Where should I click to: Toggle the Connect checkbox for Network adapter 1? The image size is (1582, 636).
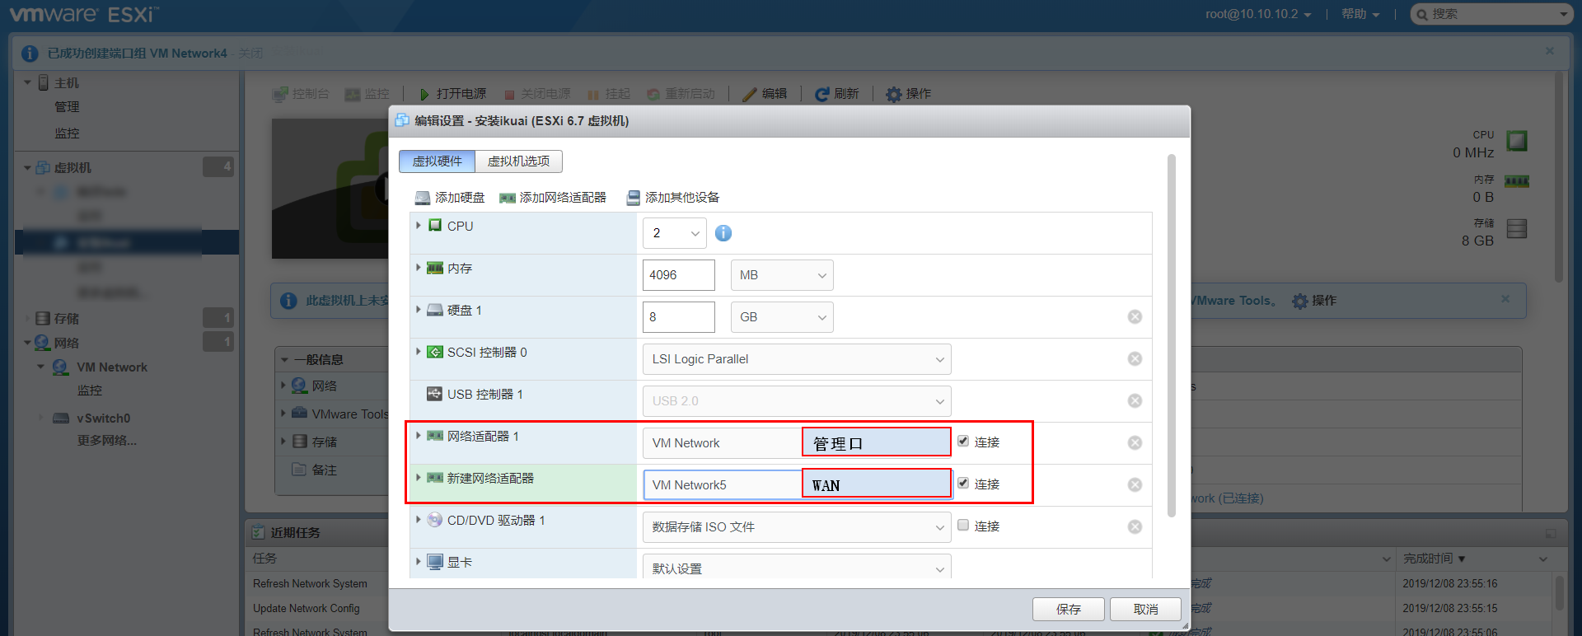(963, 442)
